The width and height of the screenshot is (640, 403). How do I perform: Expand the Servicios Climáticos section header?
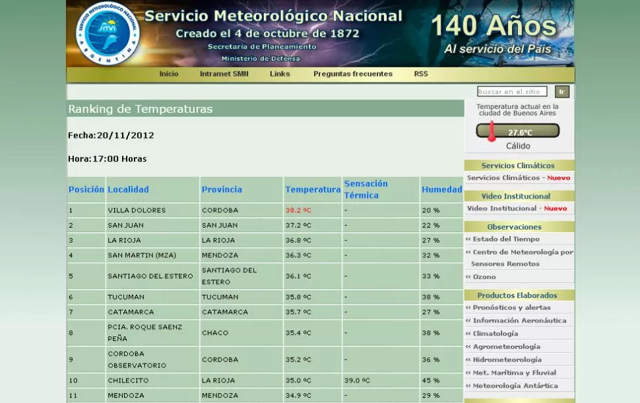[x=519, y=166]
